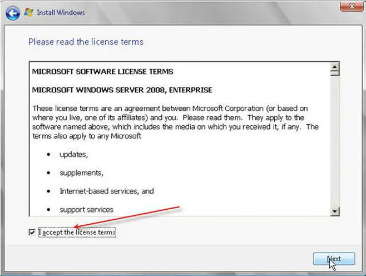
Task: Click the 'Install Windows' title text
Action: [x=61, y=12]
